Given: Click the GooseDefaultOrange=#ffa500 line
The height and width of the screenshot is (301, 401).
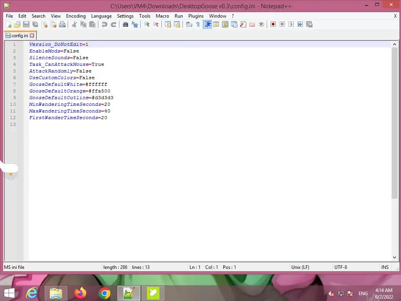Looking at the screenshot, I should click(x=70, y=91).
